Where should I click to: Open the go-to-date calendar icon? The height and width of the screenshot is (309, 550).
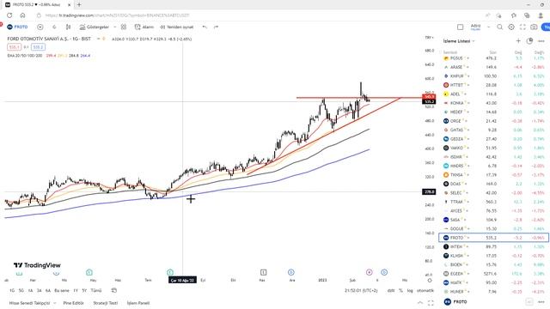[x=113, y=290]
